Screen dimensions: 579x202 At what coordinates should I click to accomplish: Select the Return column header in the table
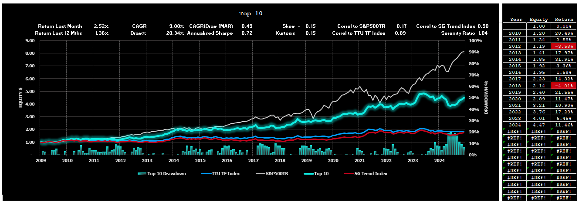click(x=563, y=20)
